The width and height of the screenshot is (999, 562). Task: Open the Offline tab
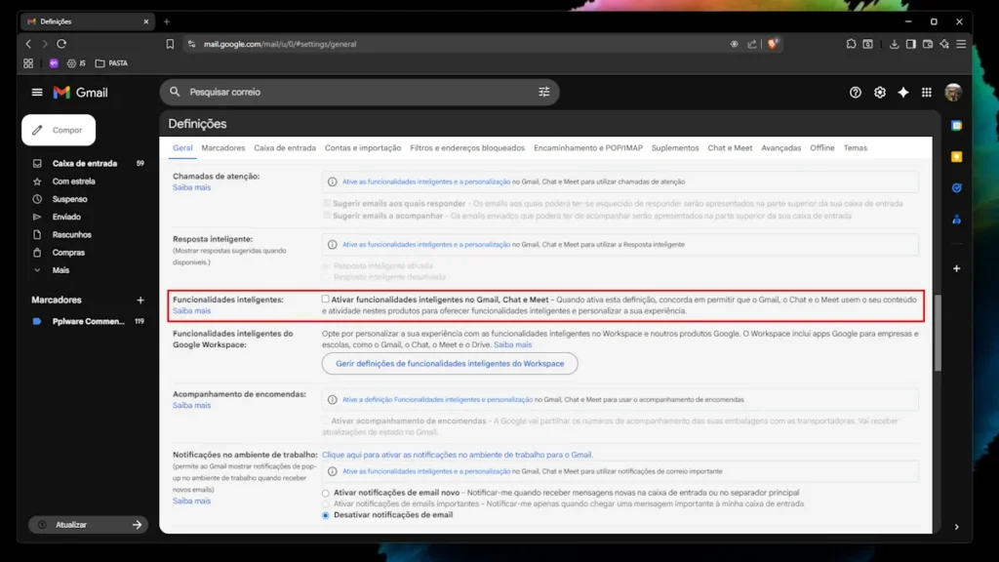[x=821, y=148]
